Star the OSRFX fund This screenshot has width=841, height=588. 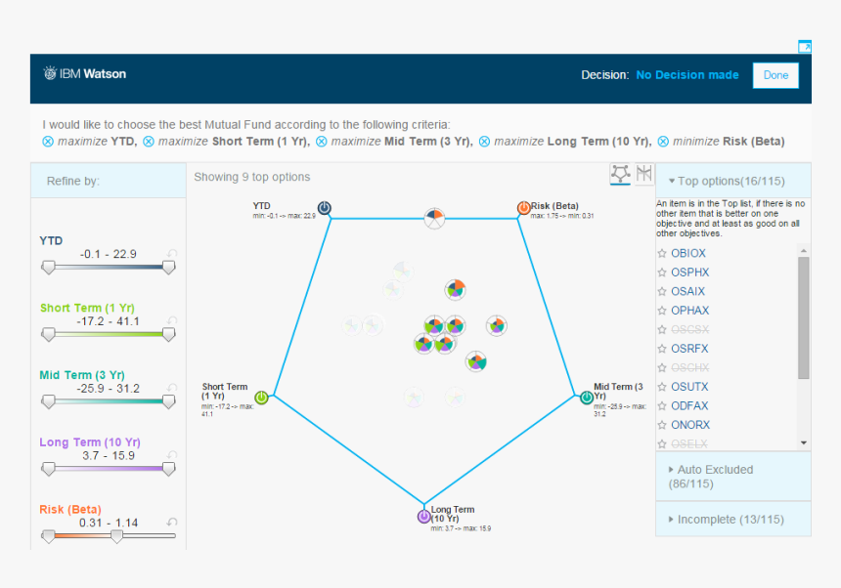pyautogui.click(x=662, y=349)
